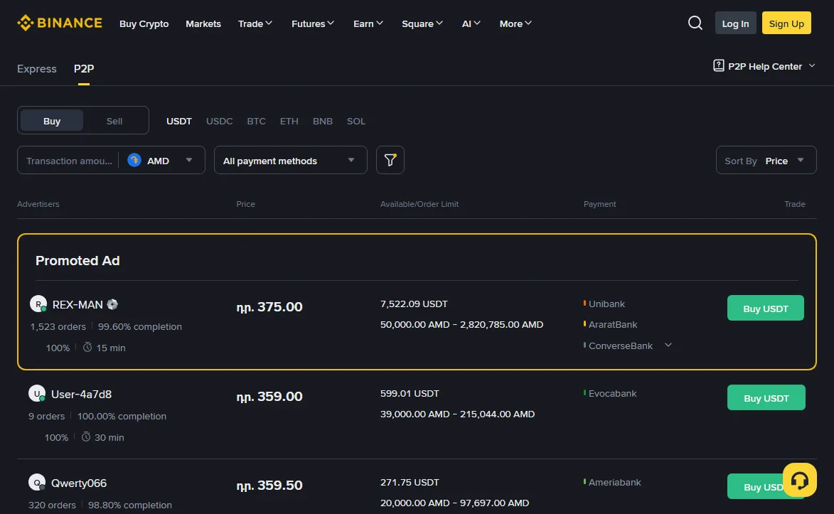Click the Sign Up button
This screenshot has width=834, height=514.
click(786, 23)
